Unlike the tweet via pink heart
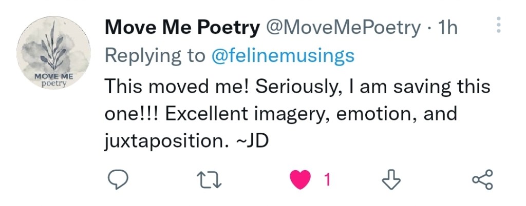 (x=301, y=180)
